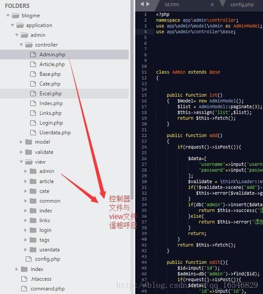Image resolution: width=263 pixels, height=294 pixels.
Task: Open Userdata.php in the file tree
Action: (x=55, y=133)
